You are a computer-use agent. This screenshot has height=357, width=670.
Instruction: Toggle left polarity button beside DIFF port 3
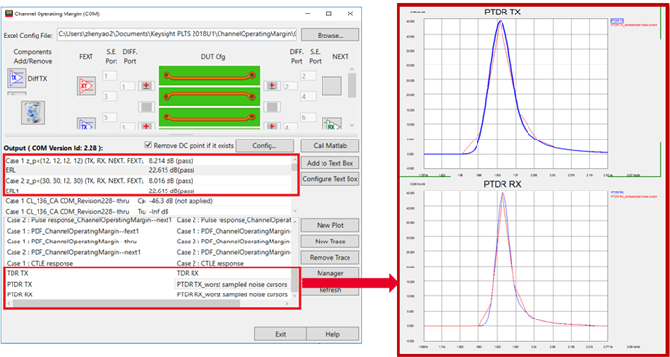point(146,126)
